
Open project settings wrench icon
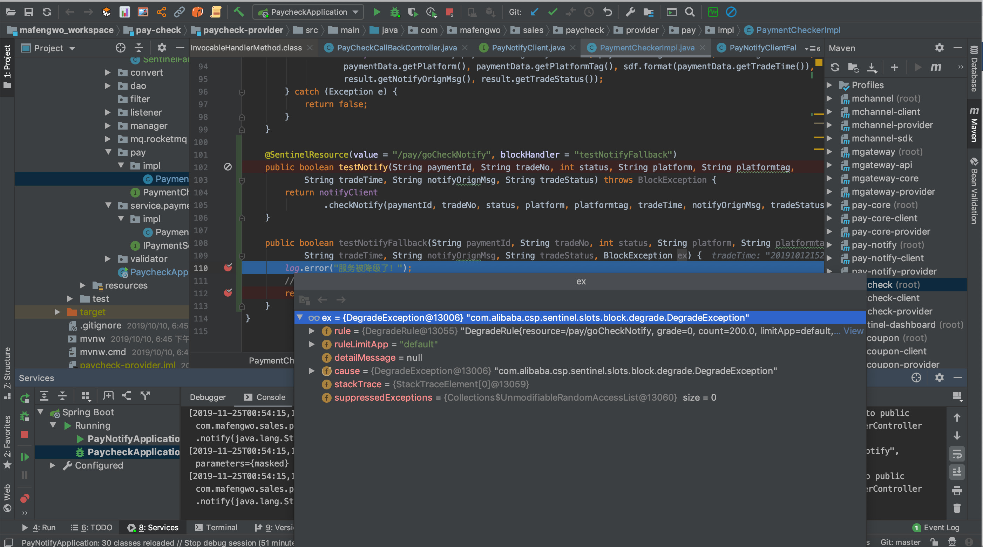pyautogui.click(x=630, y=12)
